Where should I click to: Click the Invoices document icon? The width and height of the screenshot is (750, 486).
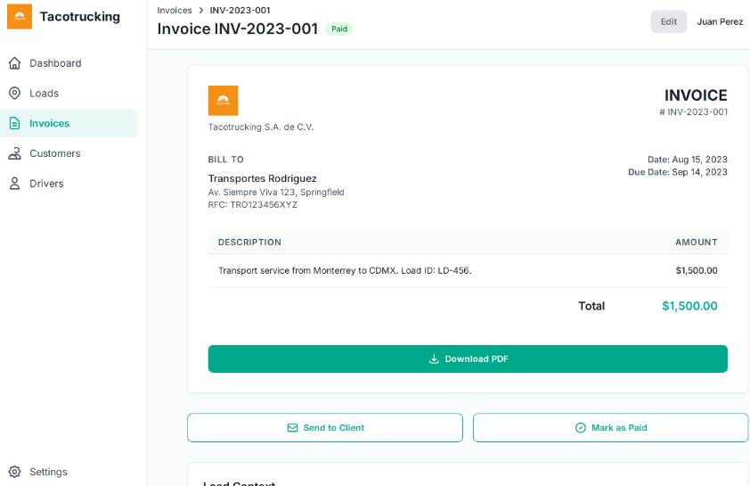point(14,123)
